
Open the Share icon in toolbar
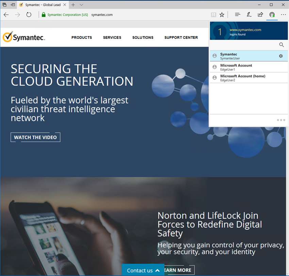(x=260, y=14)
